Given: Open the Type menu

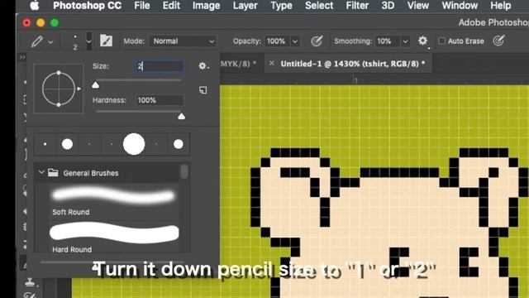Looking at the screenshot, I should click(281, 6).
